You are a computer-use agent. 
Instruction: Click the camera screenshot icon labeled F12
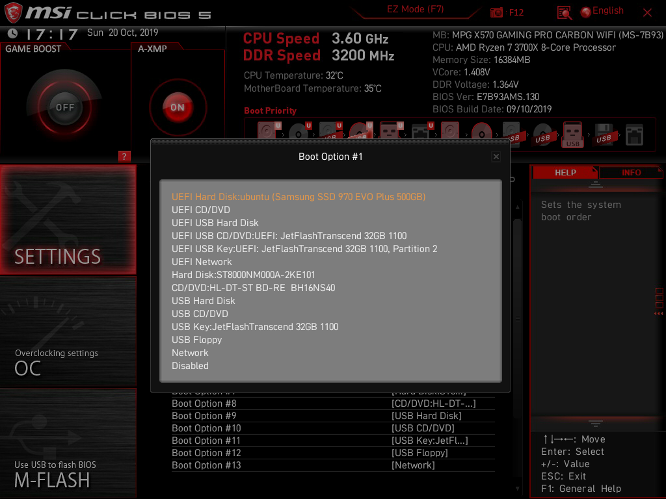pos(496,12)
